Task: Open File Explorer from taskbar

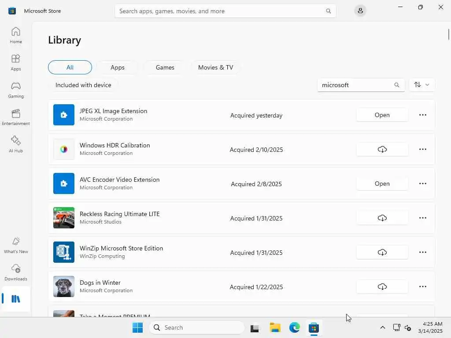Action: point(275,327)
